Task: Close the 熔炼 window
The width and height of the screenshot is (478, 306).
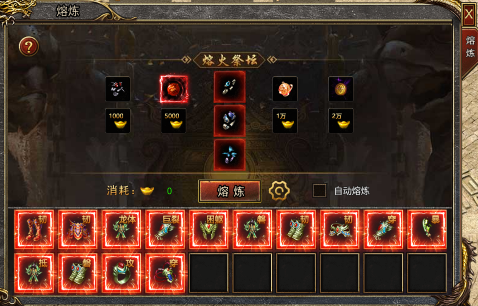Action: 469,14
